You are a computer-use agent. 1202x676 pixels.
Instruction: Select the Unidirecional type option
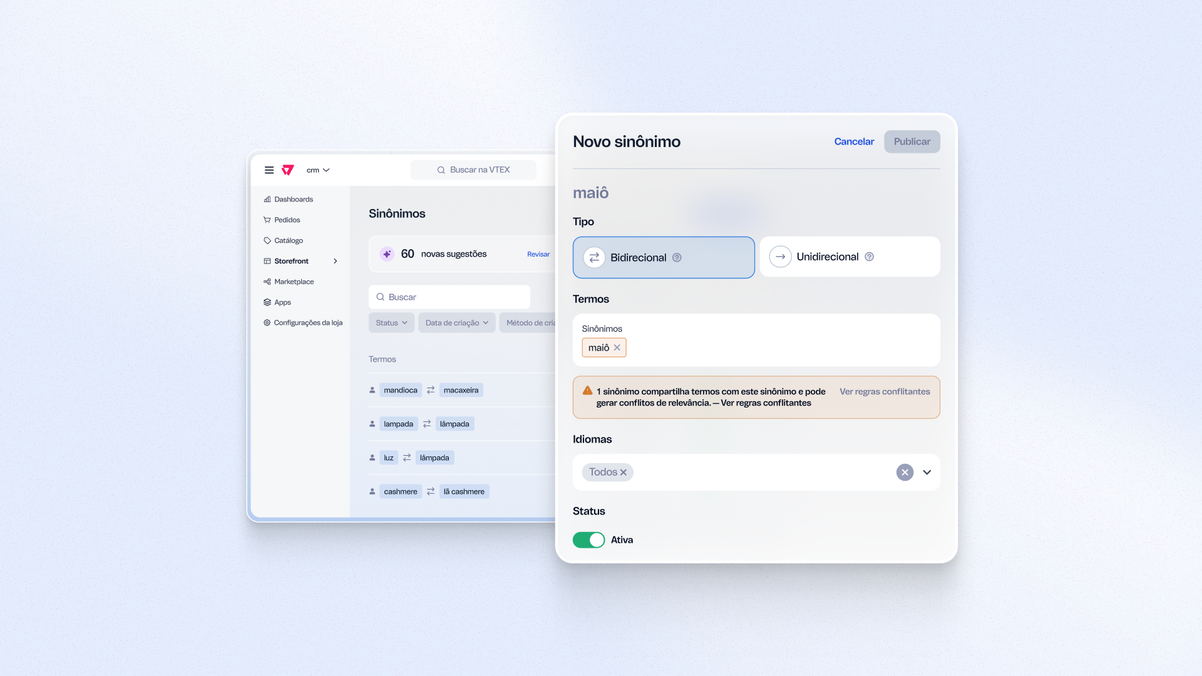850,257
